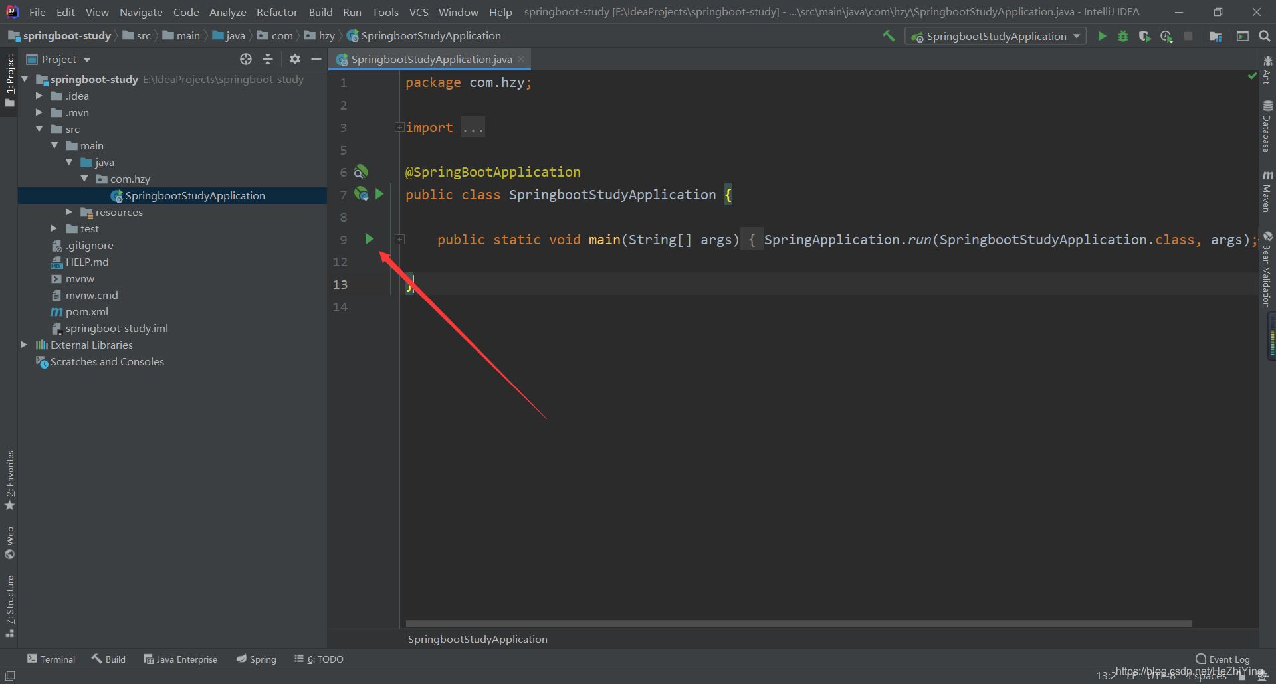Start debugging via the bug icon

coord(1123,36)
